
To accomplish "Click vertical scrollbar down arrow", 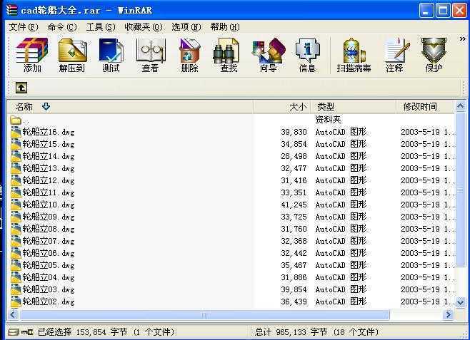I will click(x=461, y=302).
